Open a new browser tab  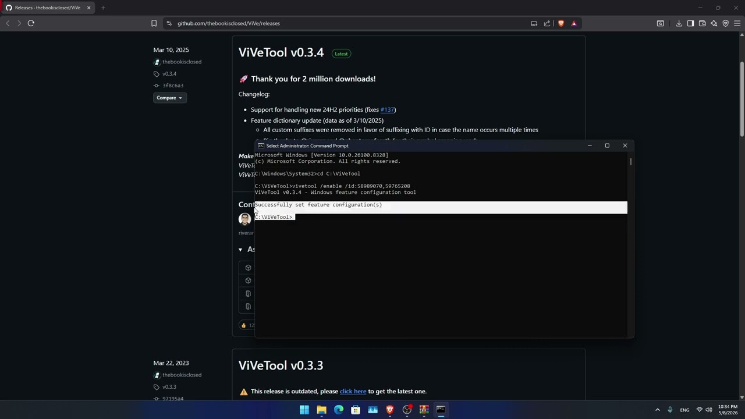click(x=103, y=8)
